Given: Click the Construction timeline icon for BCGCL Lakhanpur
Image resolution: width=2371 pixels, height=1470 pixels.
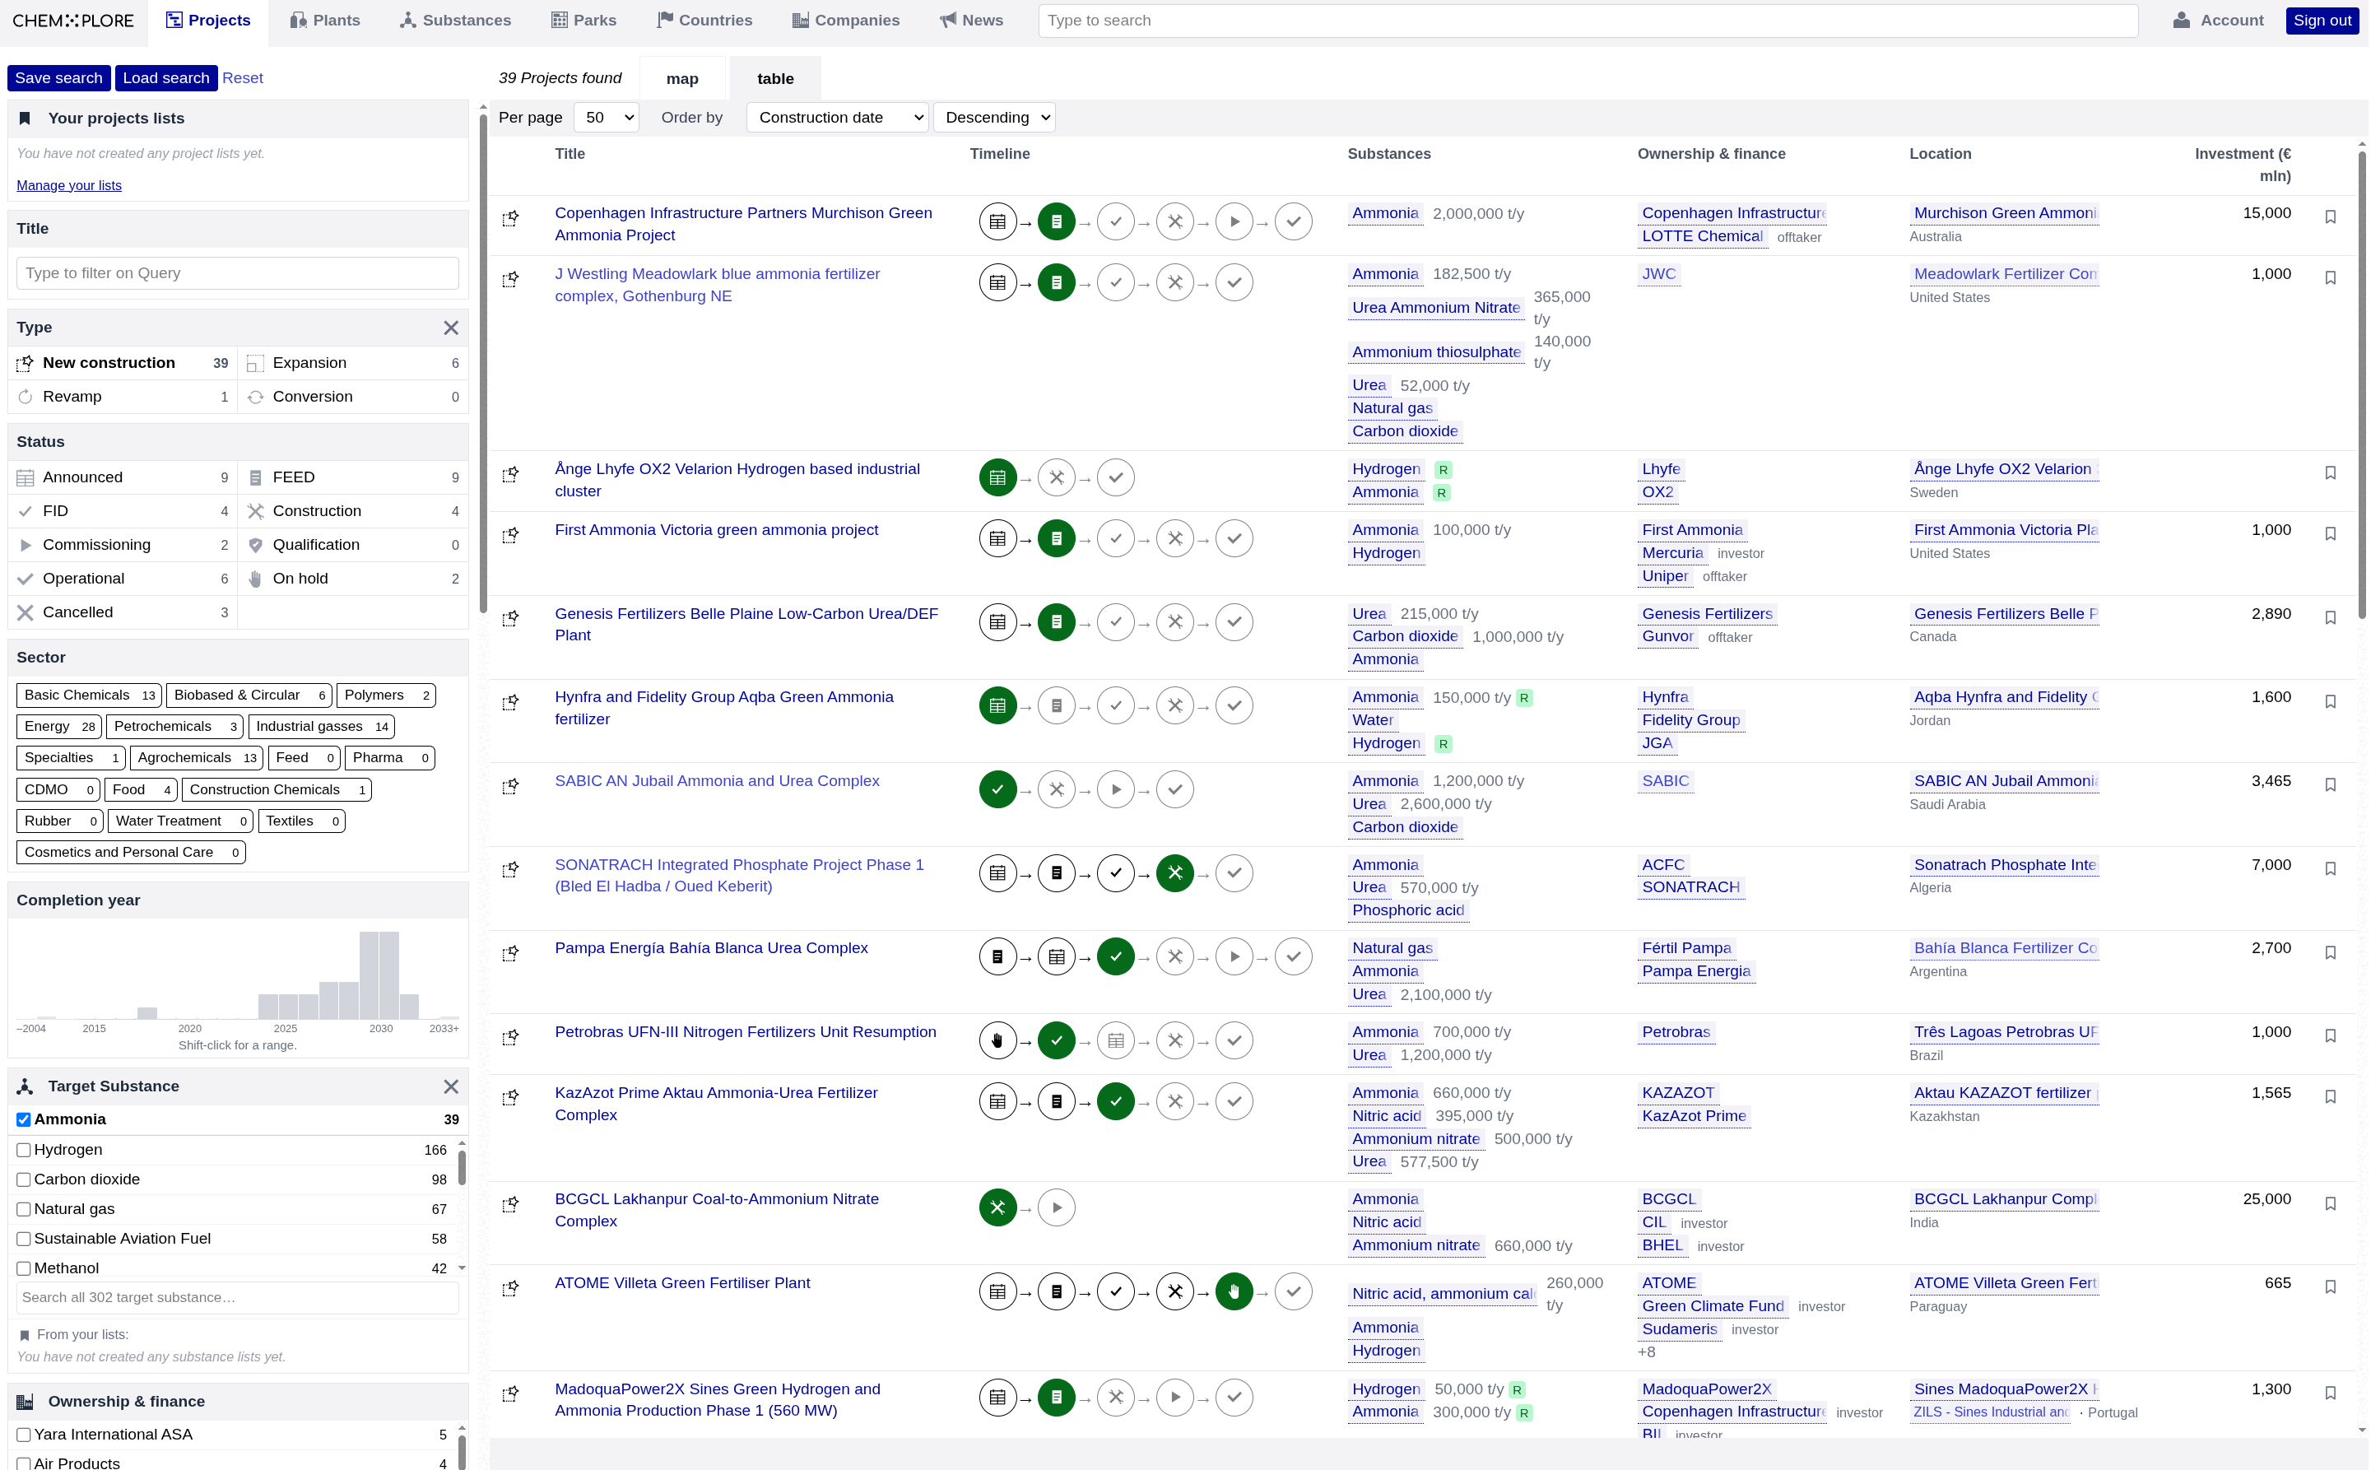Looking at the screenshot, I should click(997, 1207).
